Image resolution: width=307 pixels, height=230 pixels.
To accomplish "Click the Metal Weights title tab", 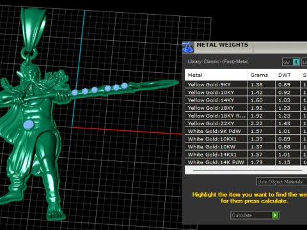I will tap(223, 45).
